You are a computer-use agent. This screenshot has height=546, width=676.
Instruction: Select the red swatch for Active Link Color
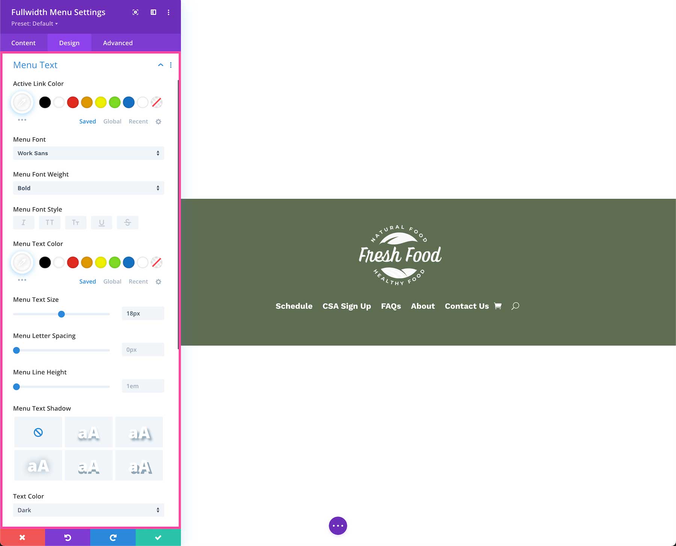(73, 102)
